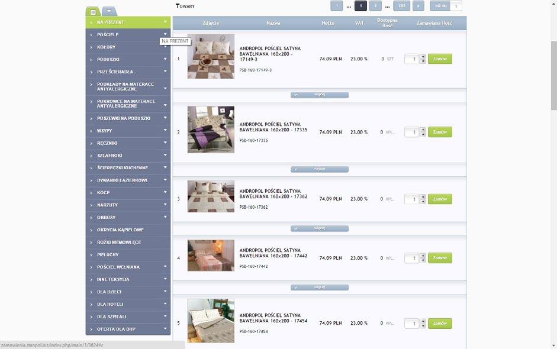Click the first-page button in pagination
The height and width of the screenshot is (349, 557).
pyautogui.click(x=337, y=6)
